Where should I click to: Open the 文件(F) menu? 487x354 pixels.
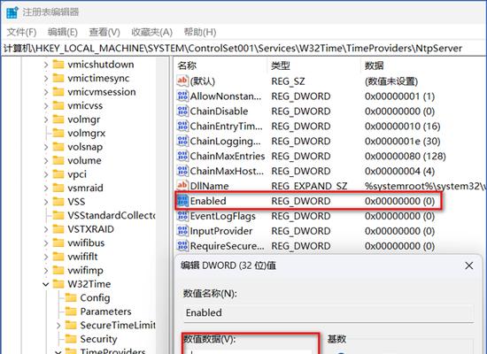click(x=21, y=32)
